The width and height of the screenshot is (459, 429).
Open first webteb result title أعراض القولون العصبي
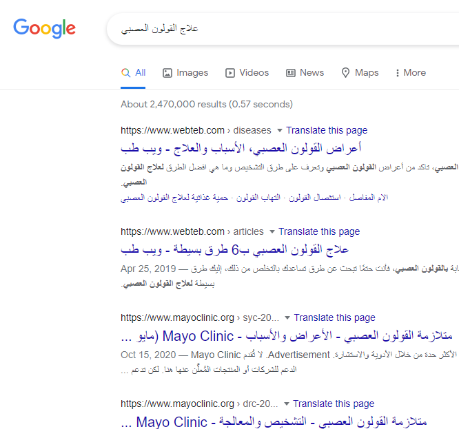click(241, 148)
